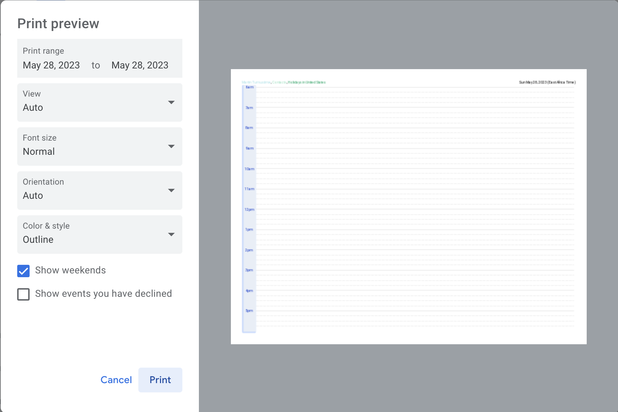Click the Print button

[x=160, y=380]
